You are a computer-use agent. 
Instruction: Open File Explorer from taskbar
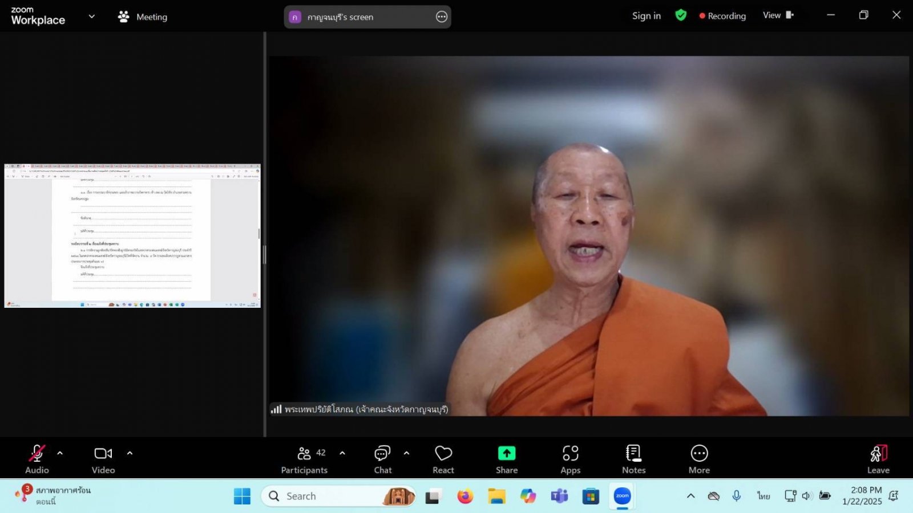(496, 496)
